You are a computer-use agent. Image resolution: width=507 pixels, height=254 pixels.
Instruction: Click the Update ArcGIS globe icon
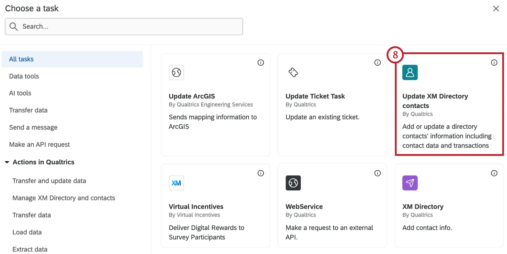click(176, 72)
